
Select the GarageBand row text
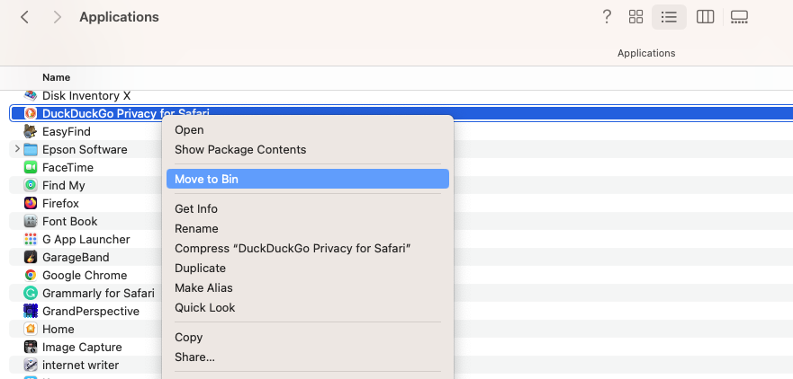click(76, 258)
